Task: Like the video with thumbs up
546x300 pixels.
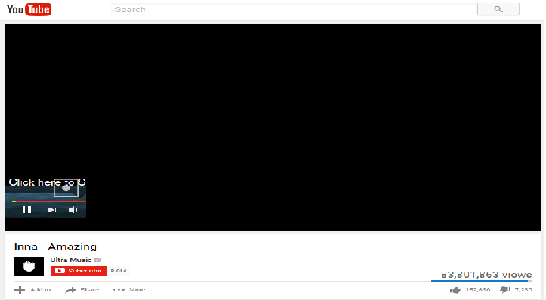Action: tap(455, 290)
